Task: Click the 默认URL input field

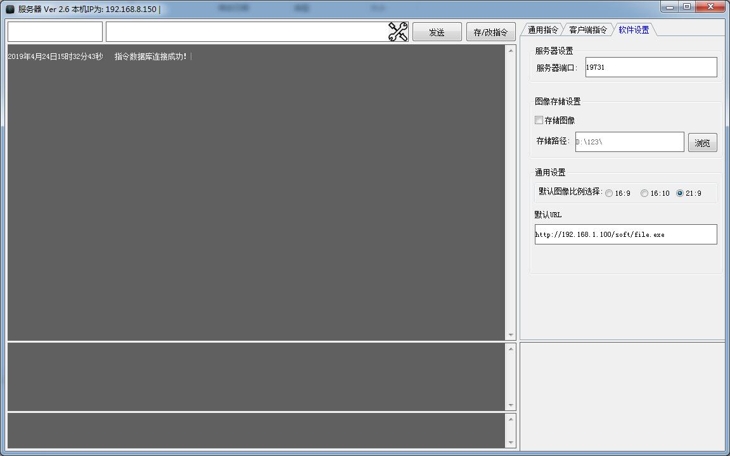Action: point(625,234)
